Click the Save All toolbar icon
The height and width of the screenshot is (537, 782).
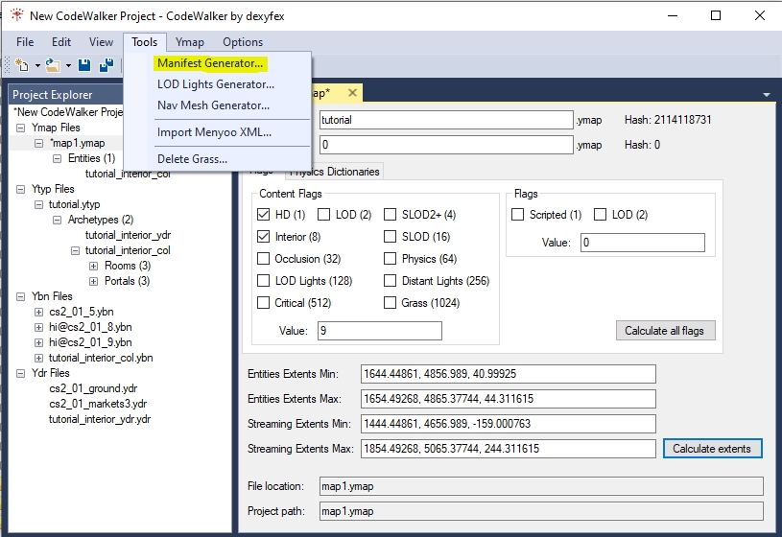tap(107, 65)
